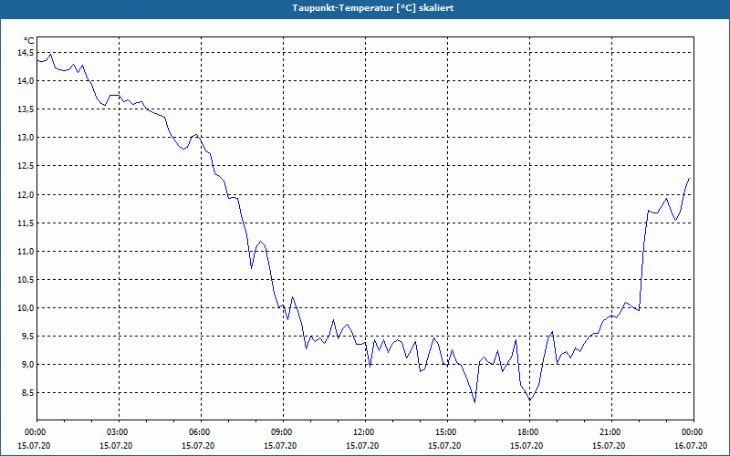Click the "11,0" y-axis value

tap(26, 252)
